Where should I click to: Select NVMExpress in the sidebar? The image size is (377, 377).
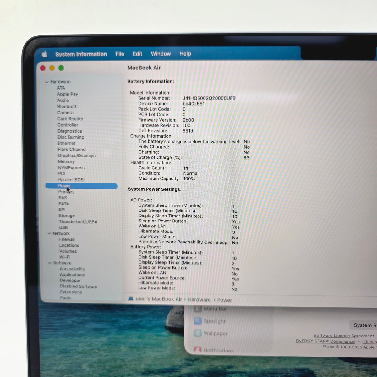click(71, 167)
